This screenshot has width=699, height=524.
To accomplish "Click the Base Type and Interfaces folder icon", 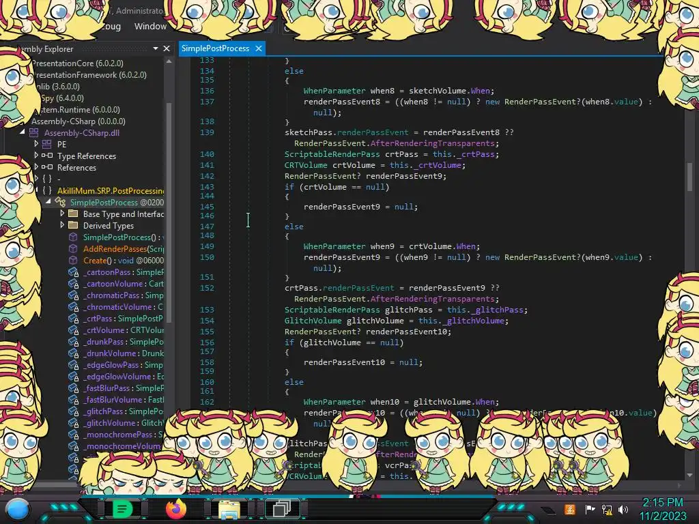I will pyautogui.click(x=73, y=214).
